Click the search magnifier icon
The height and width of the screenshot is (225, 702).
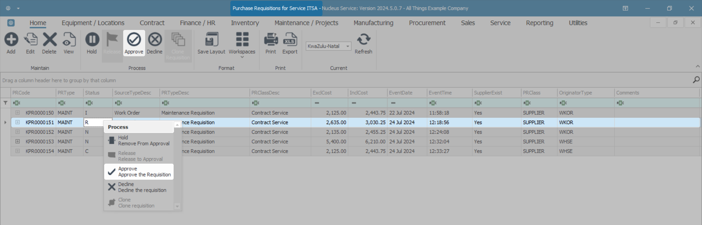tap(696, 80)
